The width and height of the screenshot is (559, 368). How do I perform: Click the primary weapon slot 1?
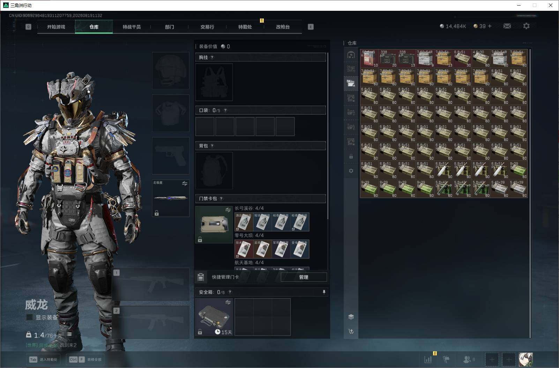click(151, 284)
